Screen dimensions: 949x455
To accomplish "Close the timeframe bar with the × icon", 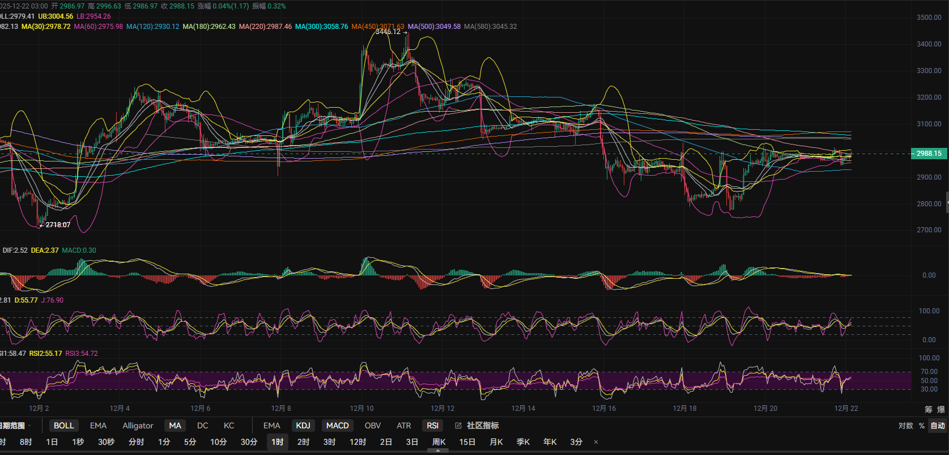I will point(595,442).
